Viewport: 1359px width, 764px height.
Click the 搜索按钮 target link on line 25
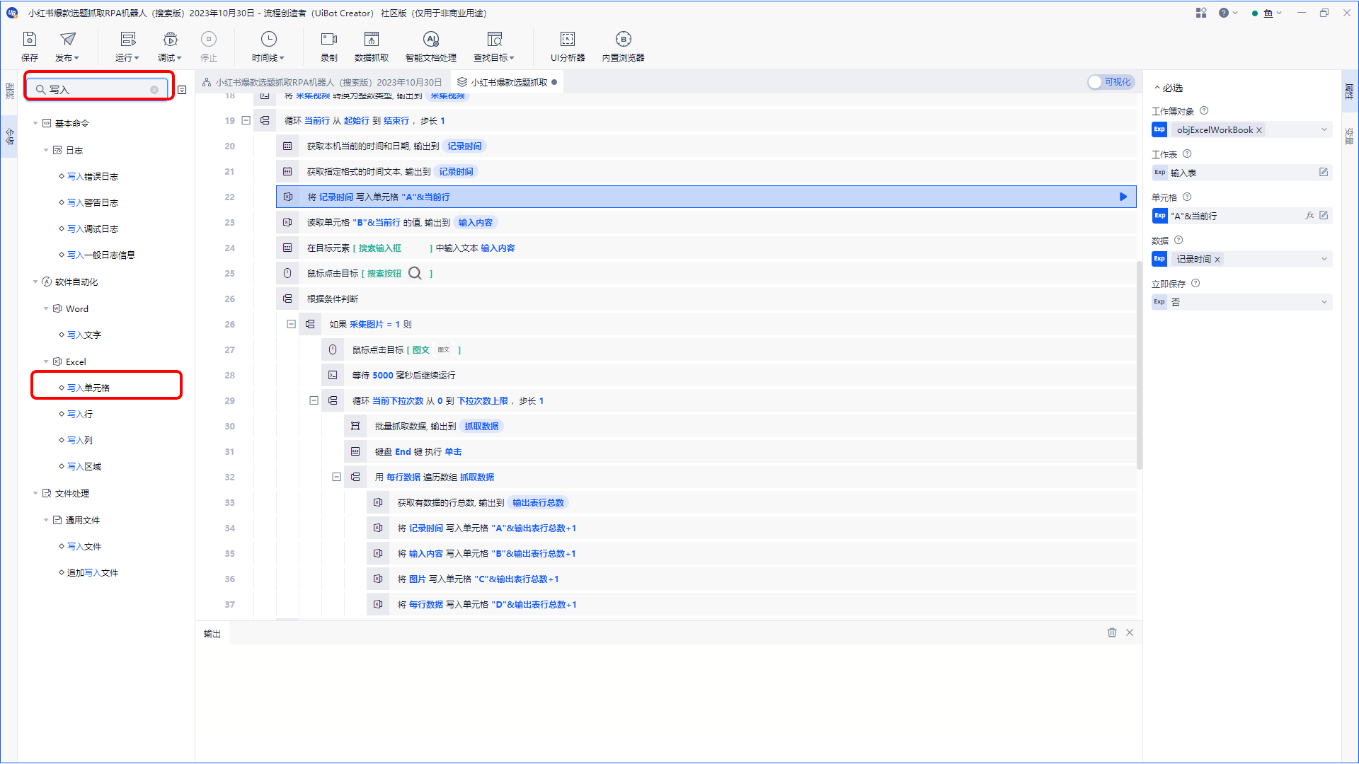pyautogui.click(x=384, y=274)
